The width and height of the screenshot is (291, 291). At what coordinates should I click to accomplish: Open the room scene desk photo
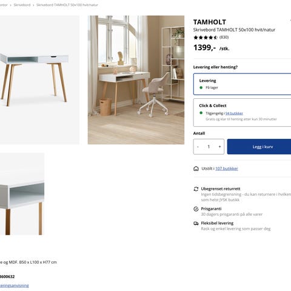(x=136, y=80)
